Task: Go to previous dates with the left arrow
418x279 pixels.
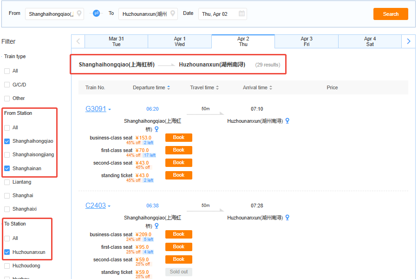Action: tap(78, 41)
